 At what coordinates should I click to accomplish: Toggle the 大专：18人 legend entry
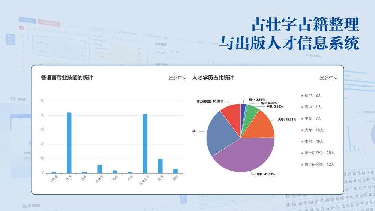click(x=312, y=130)
